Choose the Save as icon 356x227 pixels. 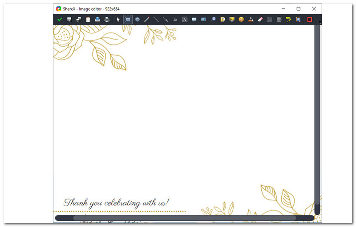click(79, 20)
